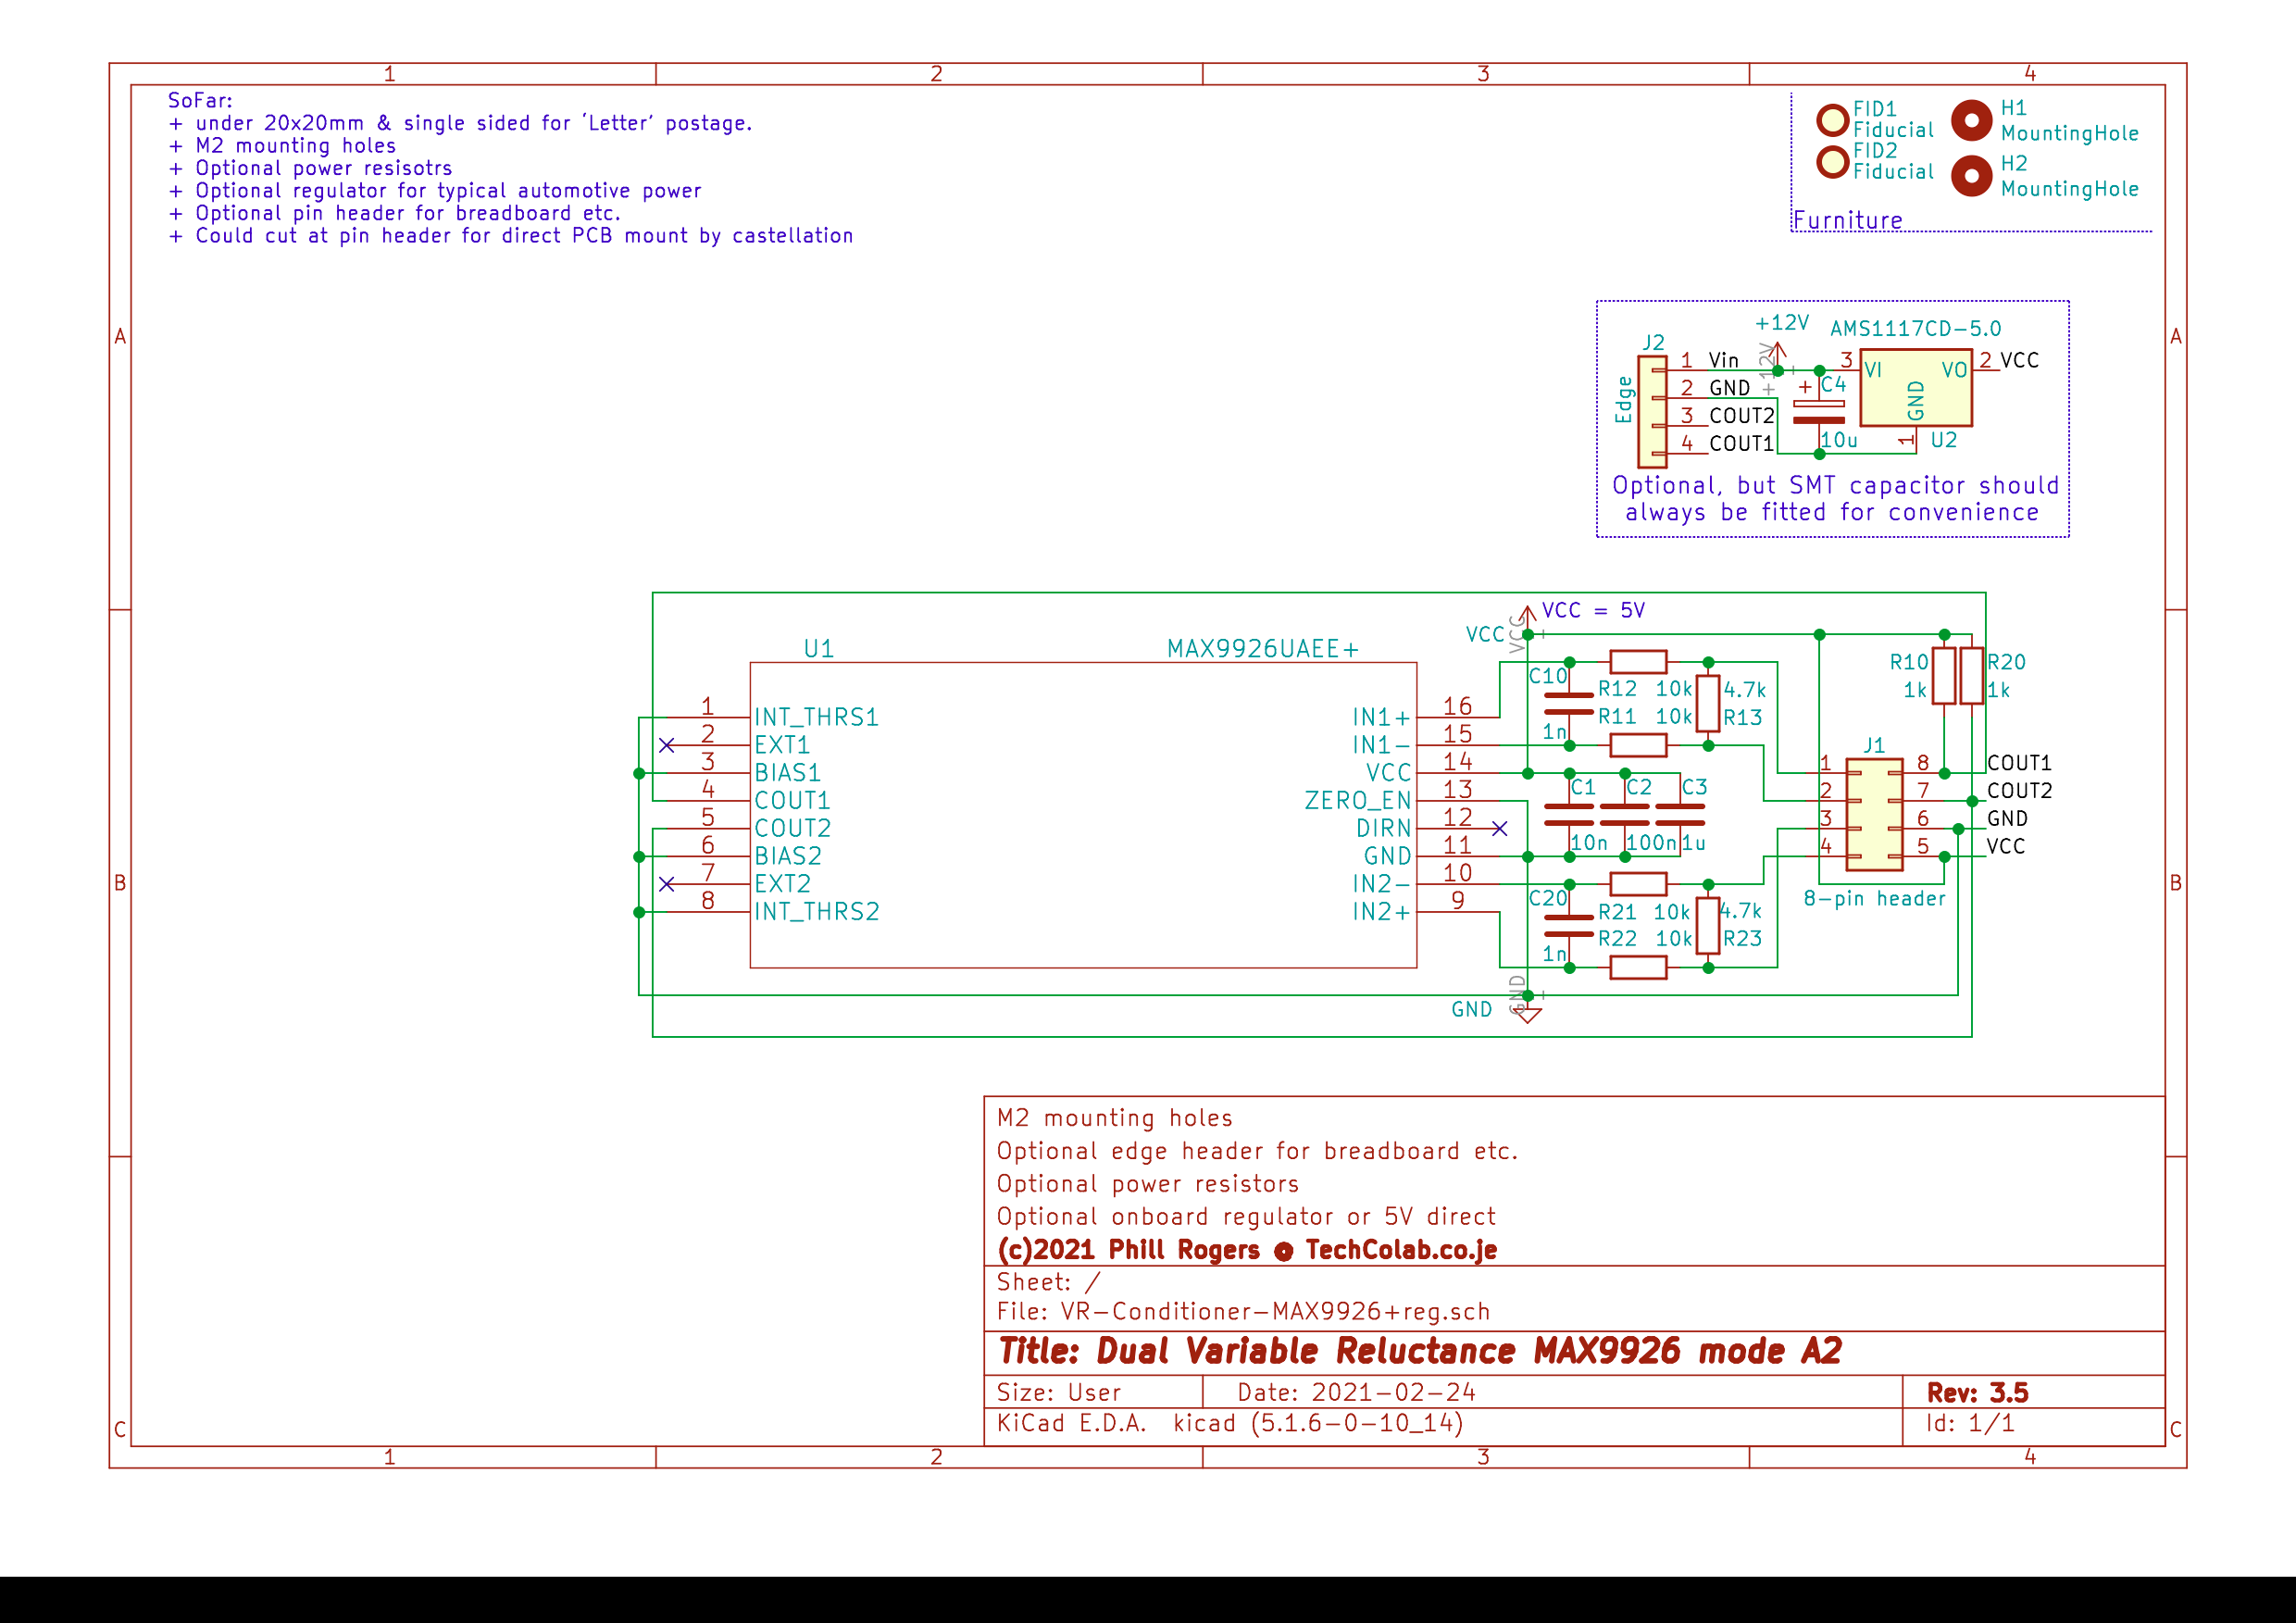
Task: Click the title block Title text
Action: click(1419, 1351)
